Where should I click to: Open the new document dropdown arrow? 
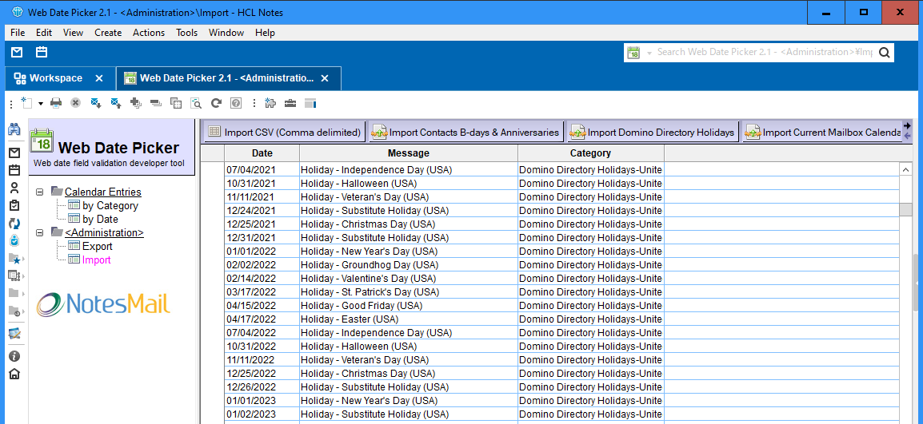40,104
